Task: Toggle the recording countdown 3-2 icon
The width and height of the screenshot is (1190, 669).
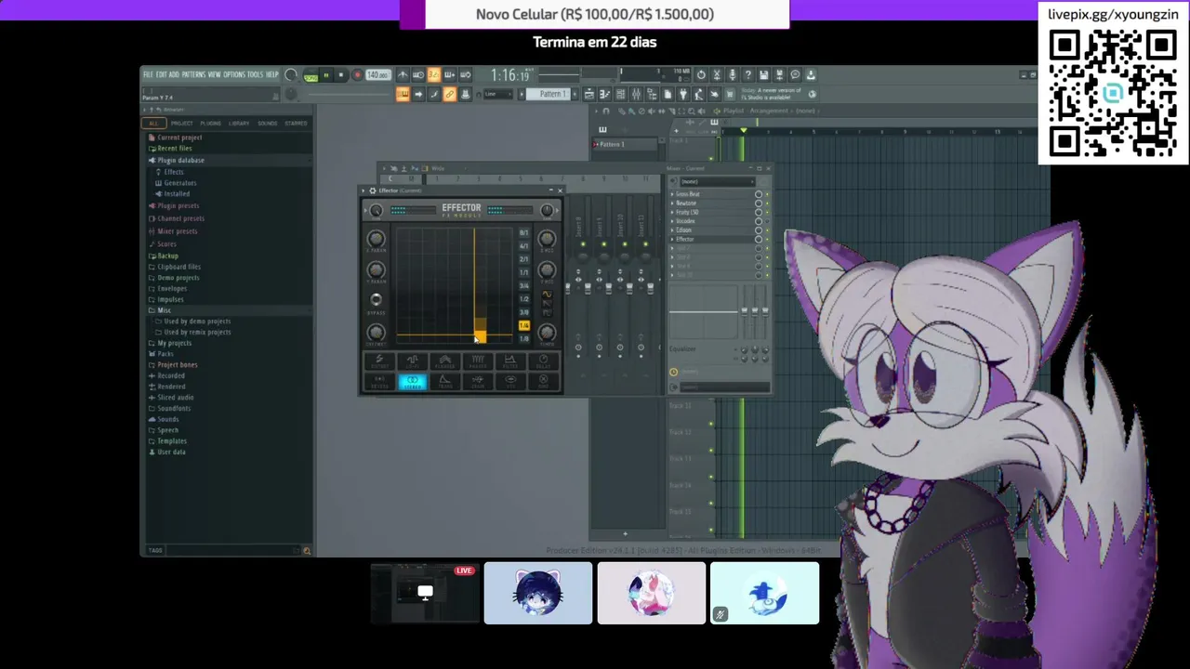Action: [x=433, y=73]
